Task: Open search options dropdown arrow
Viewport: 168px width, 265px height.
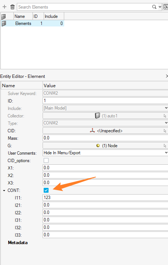Action: tap(160, 7)
